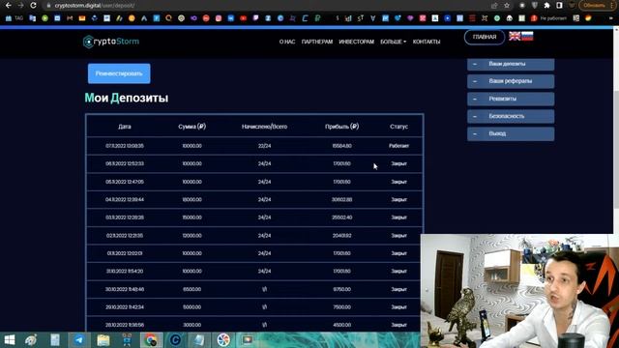The width and height of the screenshot is (619, 348).
Task: Open the Instagram bookmark icon
Action: (219, 18)
